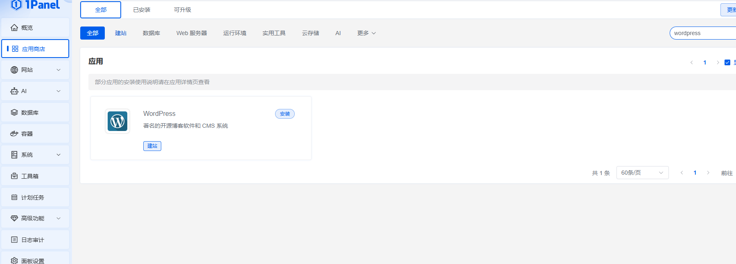Click the gear icon beside 面板设置

pos(14,261)
